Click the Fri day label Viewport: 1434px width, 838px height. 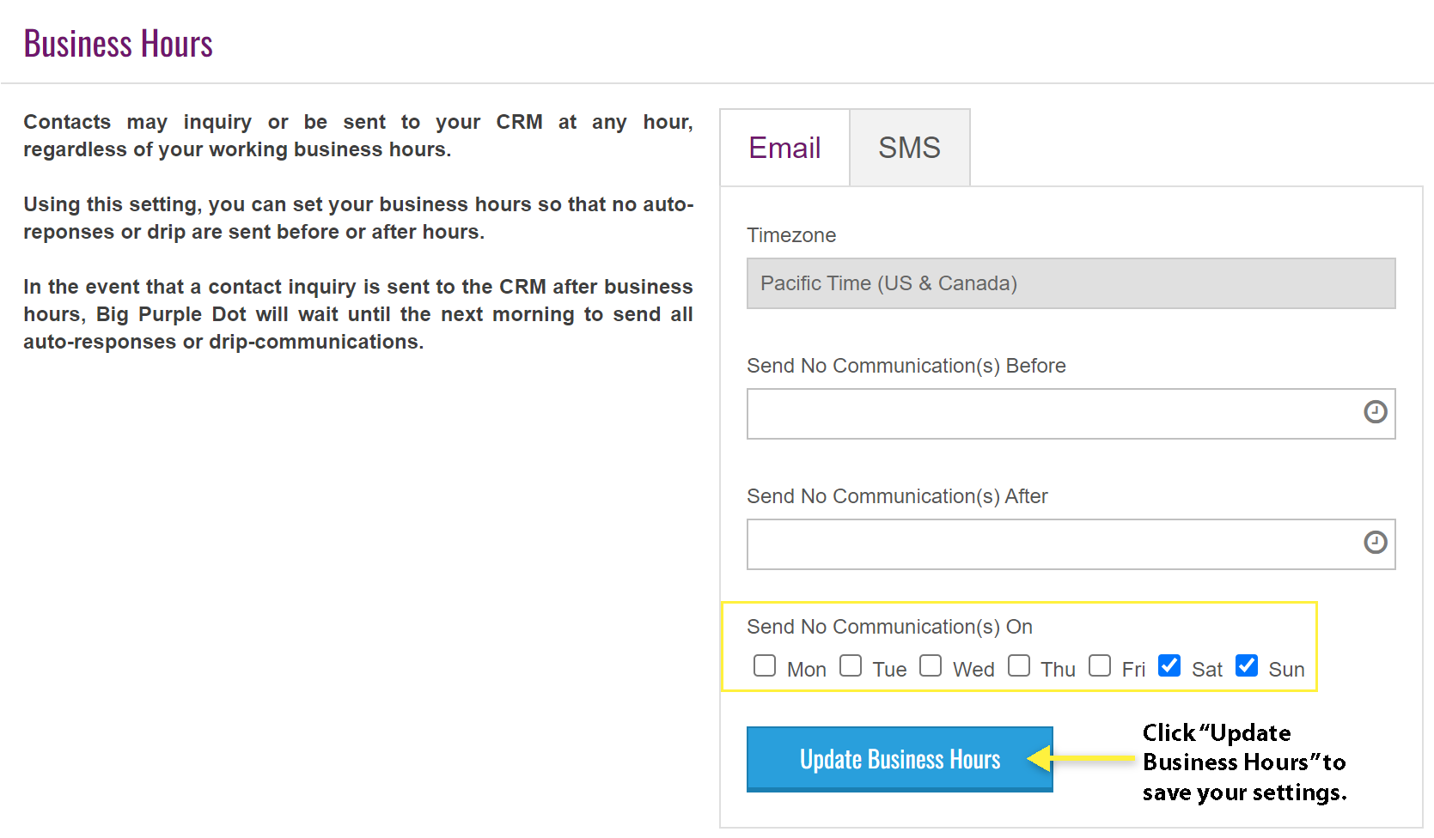1133,670
